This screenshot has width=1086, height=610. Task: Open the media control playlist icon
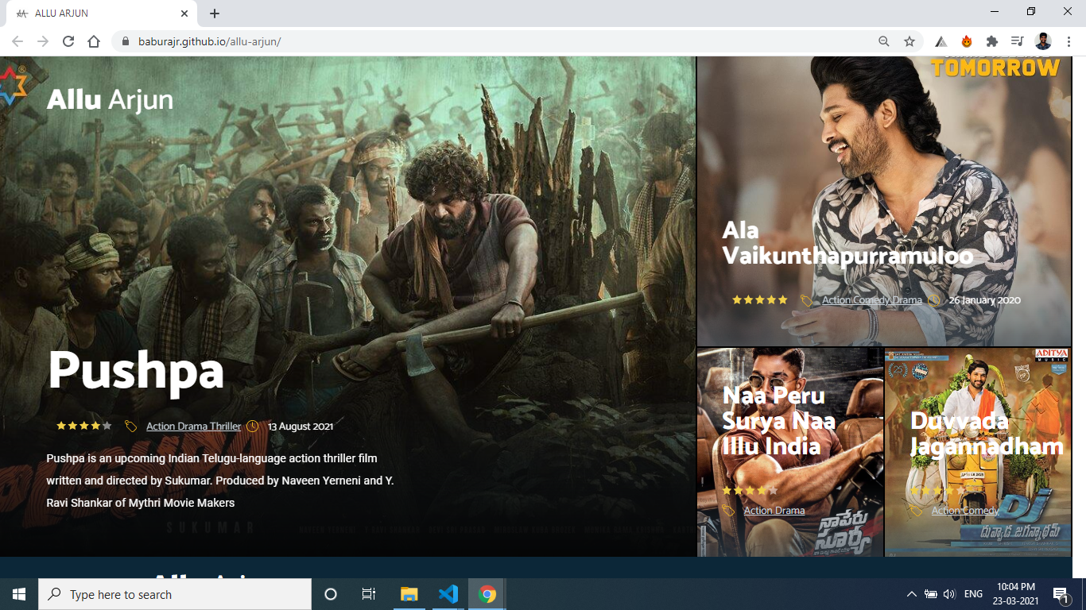point(1017,41)
